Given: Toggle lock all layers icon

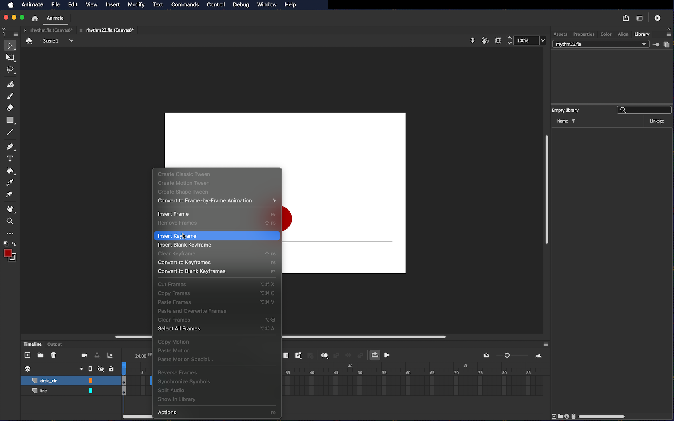Looking at the screenshot, I should pos(111,369).
